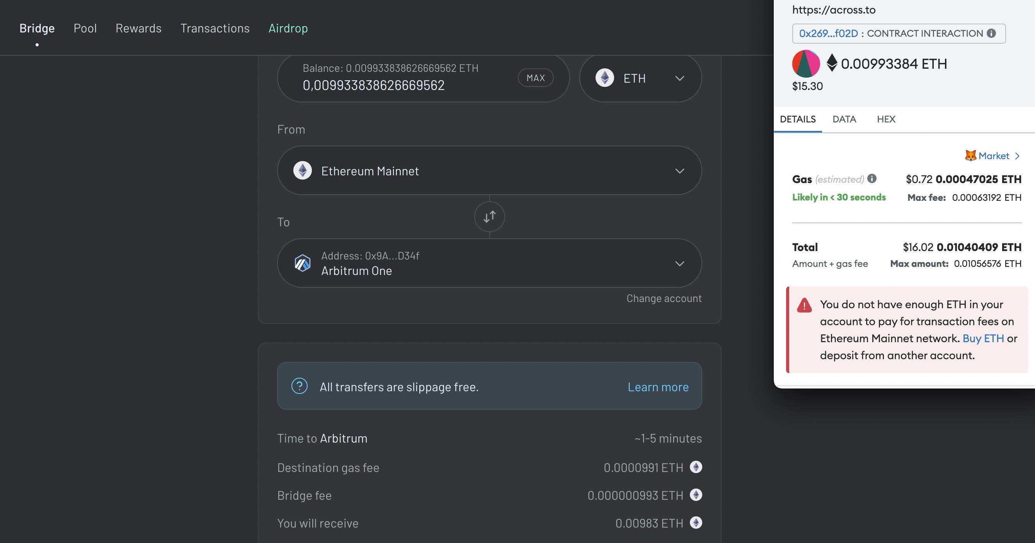
Task: Click the ETH icon next to Bridge fee
Action: 696,495
